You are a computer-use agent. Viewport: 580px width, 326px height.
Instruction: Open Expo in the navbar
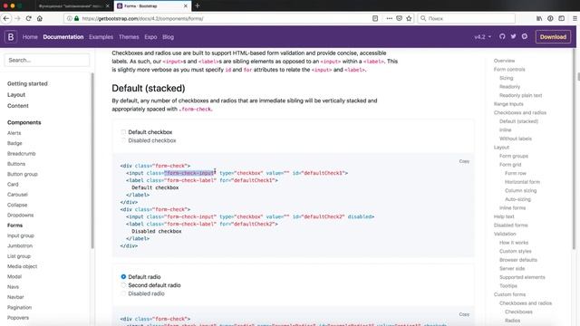(x=150, y=37)
